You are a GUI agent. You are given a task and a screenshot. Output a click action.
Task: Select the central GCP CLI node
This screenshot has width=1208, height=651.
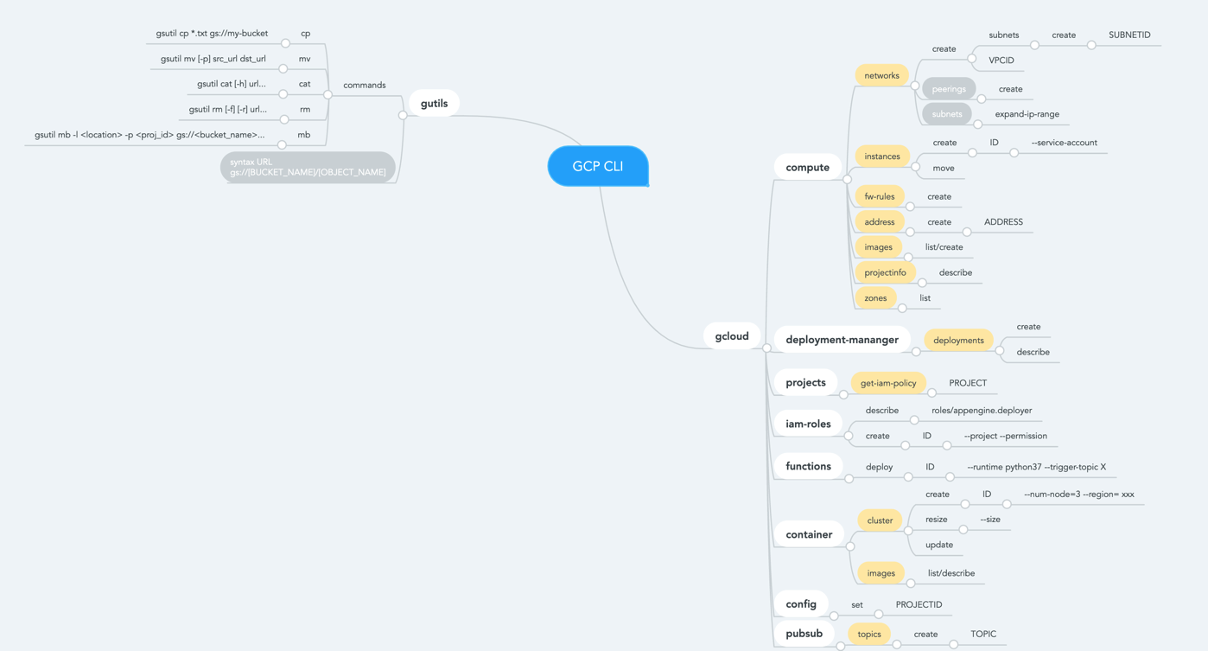coord(598,166)
